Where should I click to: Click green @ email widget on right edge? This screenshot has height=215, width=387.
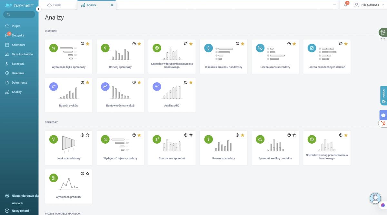click(x=383, y=32)
